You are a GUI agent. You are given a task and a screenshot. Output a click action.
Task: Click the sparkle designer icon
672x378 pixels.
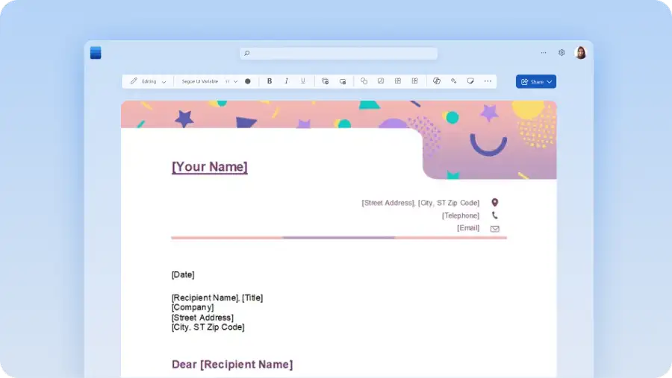click(x=453, y=81)
